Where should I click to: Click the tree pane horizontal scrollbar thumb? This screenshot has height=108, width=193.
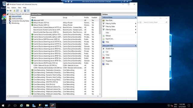14,96
